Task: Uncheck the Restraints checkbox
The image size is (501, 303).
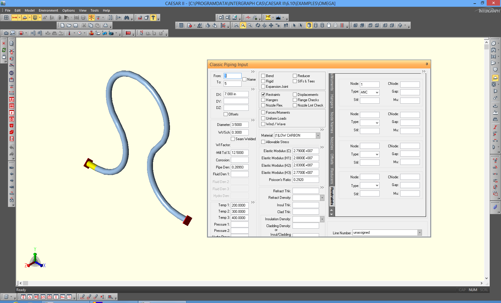Action: click(263, 95)
